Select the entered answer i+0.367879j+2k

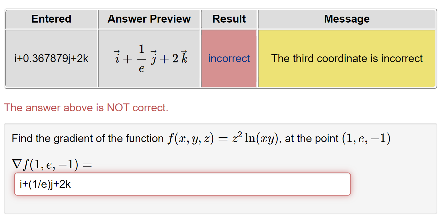51,58
